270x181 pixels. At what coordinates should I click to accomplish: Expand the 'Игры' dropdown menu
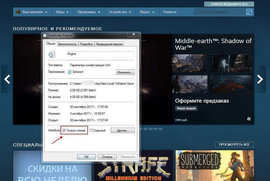click(x=62, y=12)
